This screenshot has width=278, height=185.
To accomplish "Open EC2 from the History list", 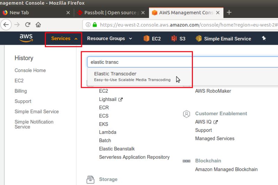I will tap(19, 81).
